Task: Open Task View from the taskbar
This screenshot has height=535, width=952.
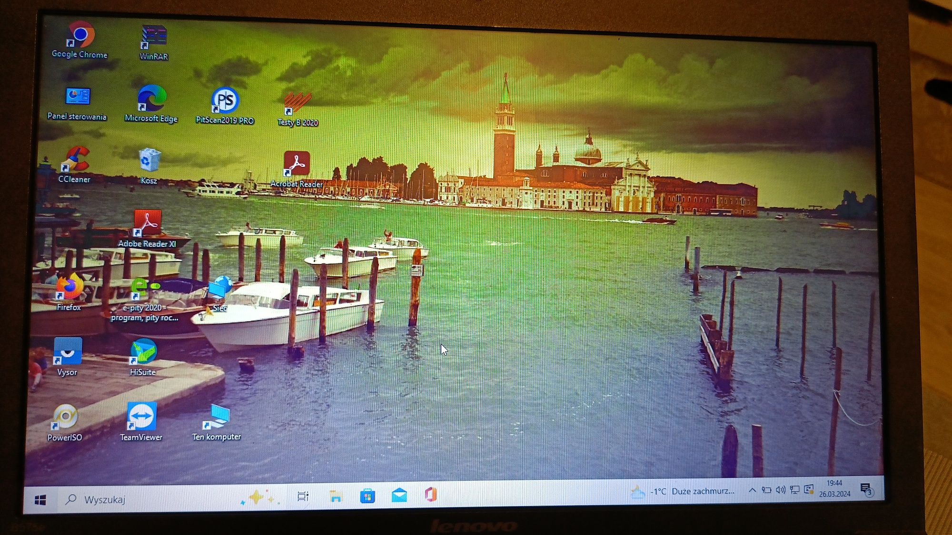Action: pos(303,496)
